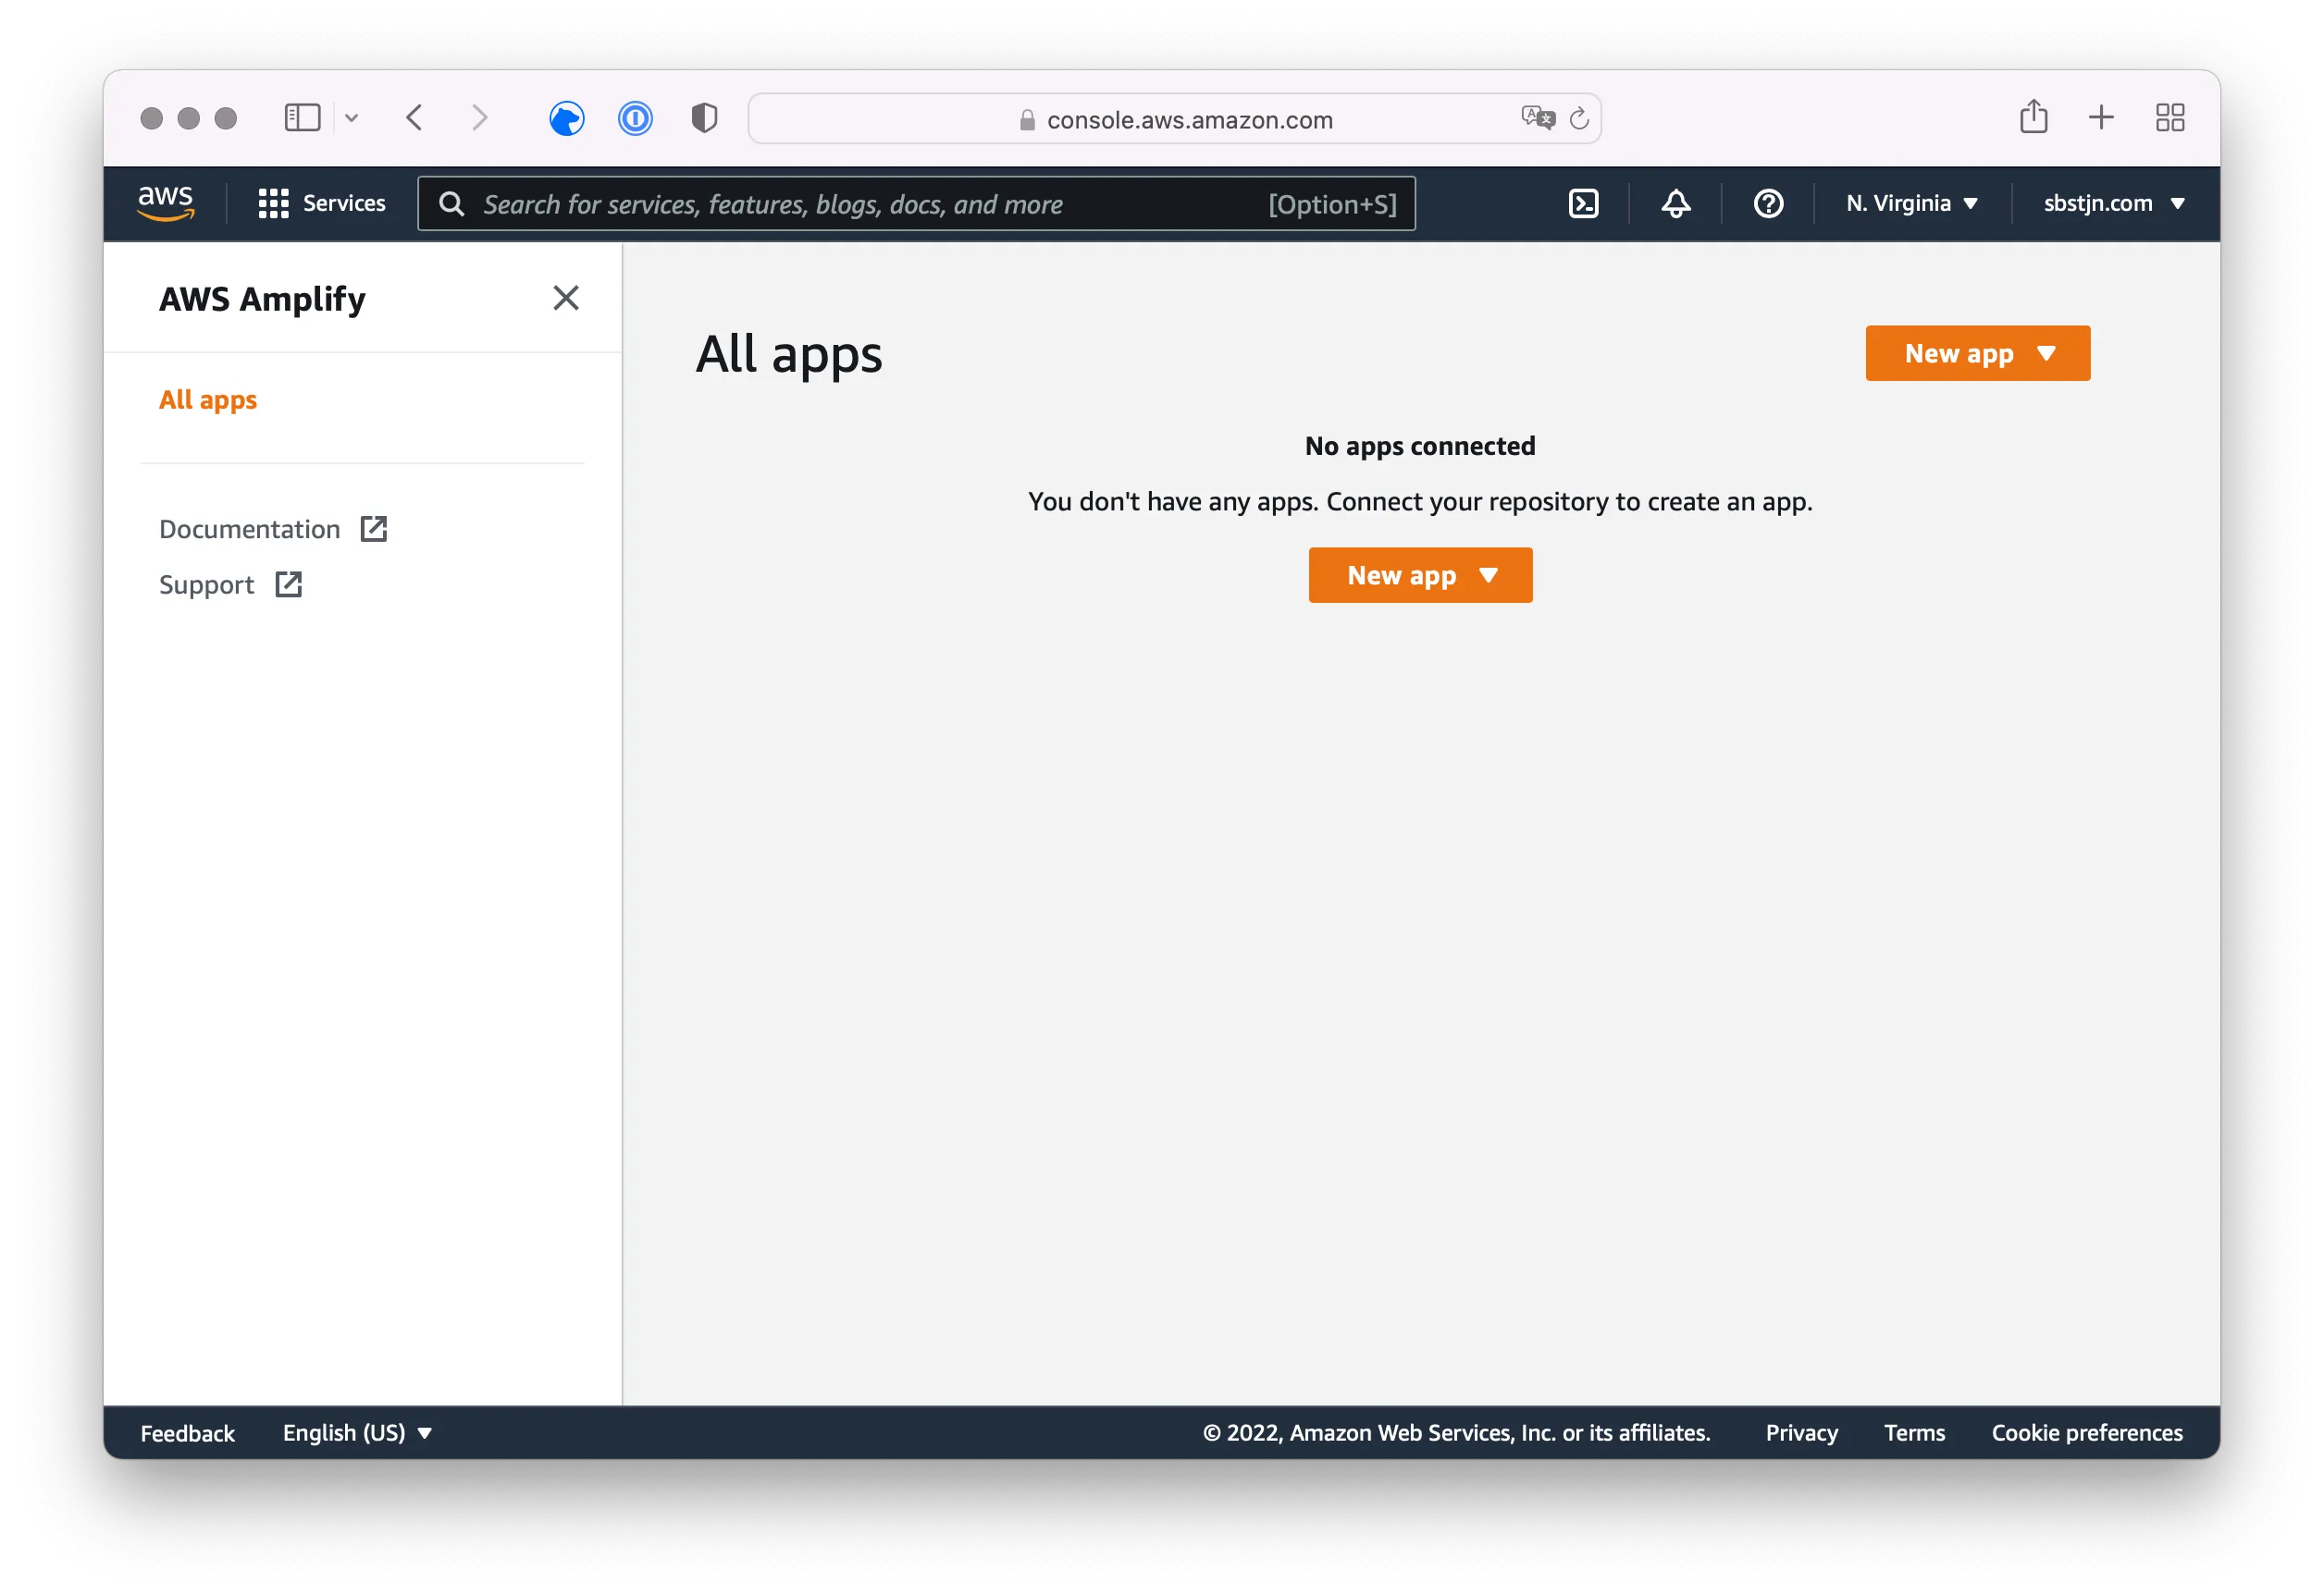Expand the English (US) language selector

[x=357, y=1432]
